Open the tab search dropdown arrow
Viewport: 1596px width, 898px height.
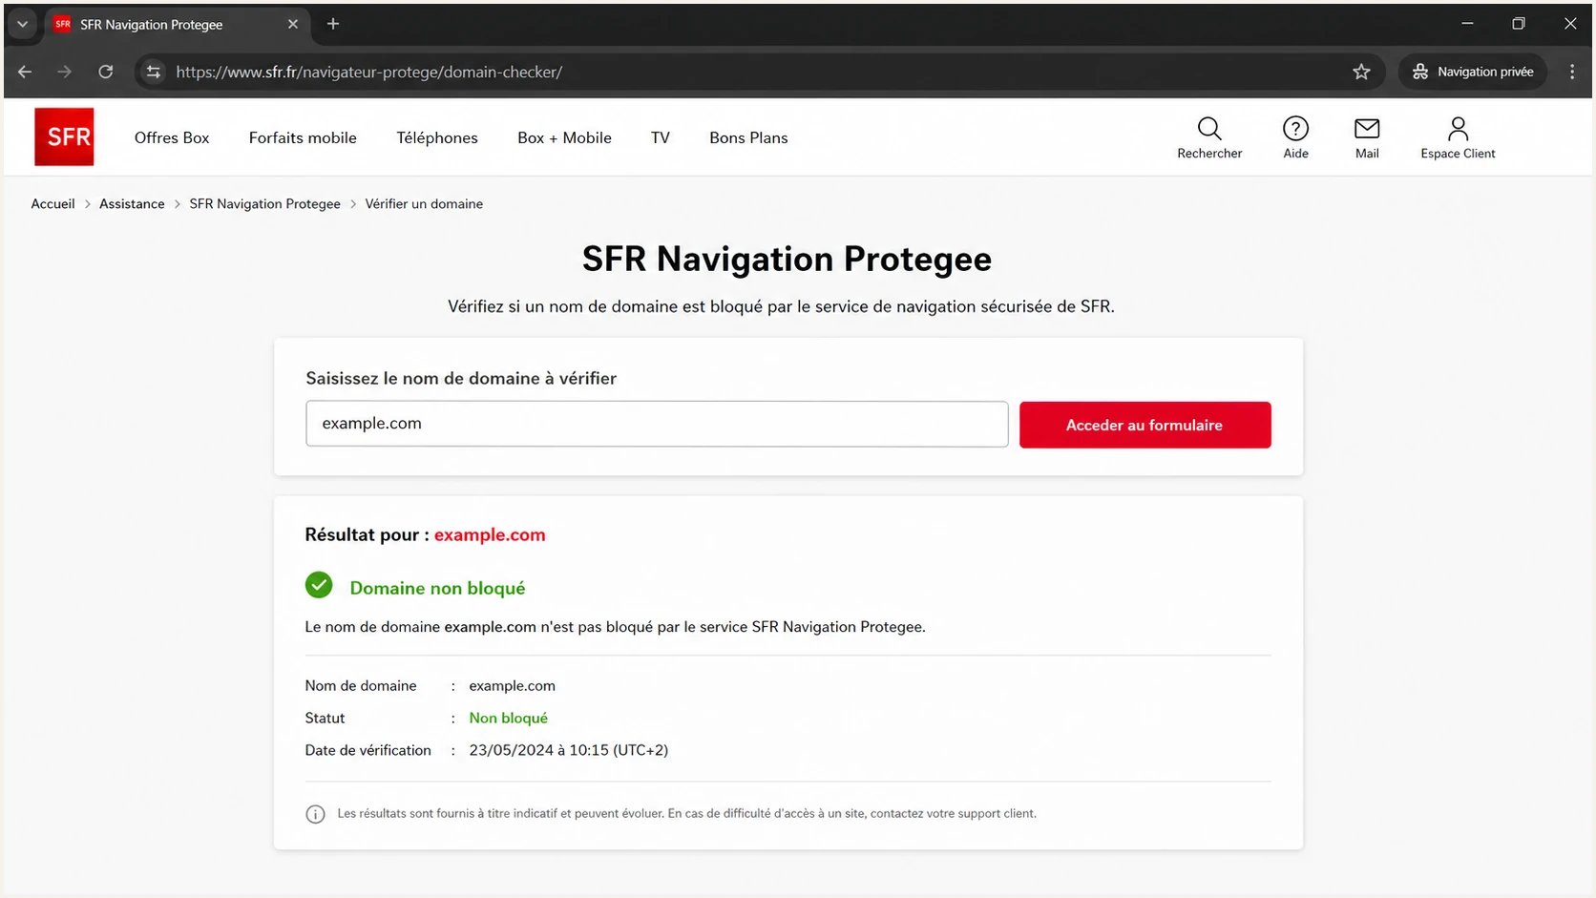22,24
